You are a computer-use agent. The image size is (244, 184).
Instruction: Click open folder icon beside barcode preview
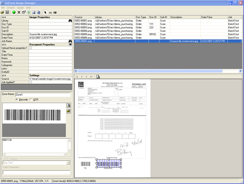click(68, 111)
